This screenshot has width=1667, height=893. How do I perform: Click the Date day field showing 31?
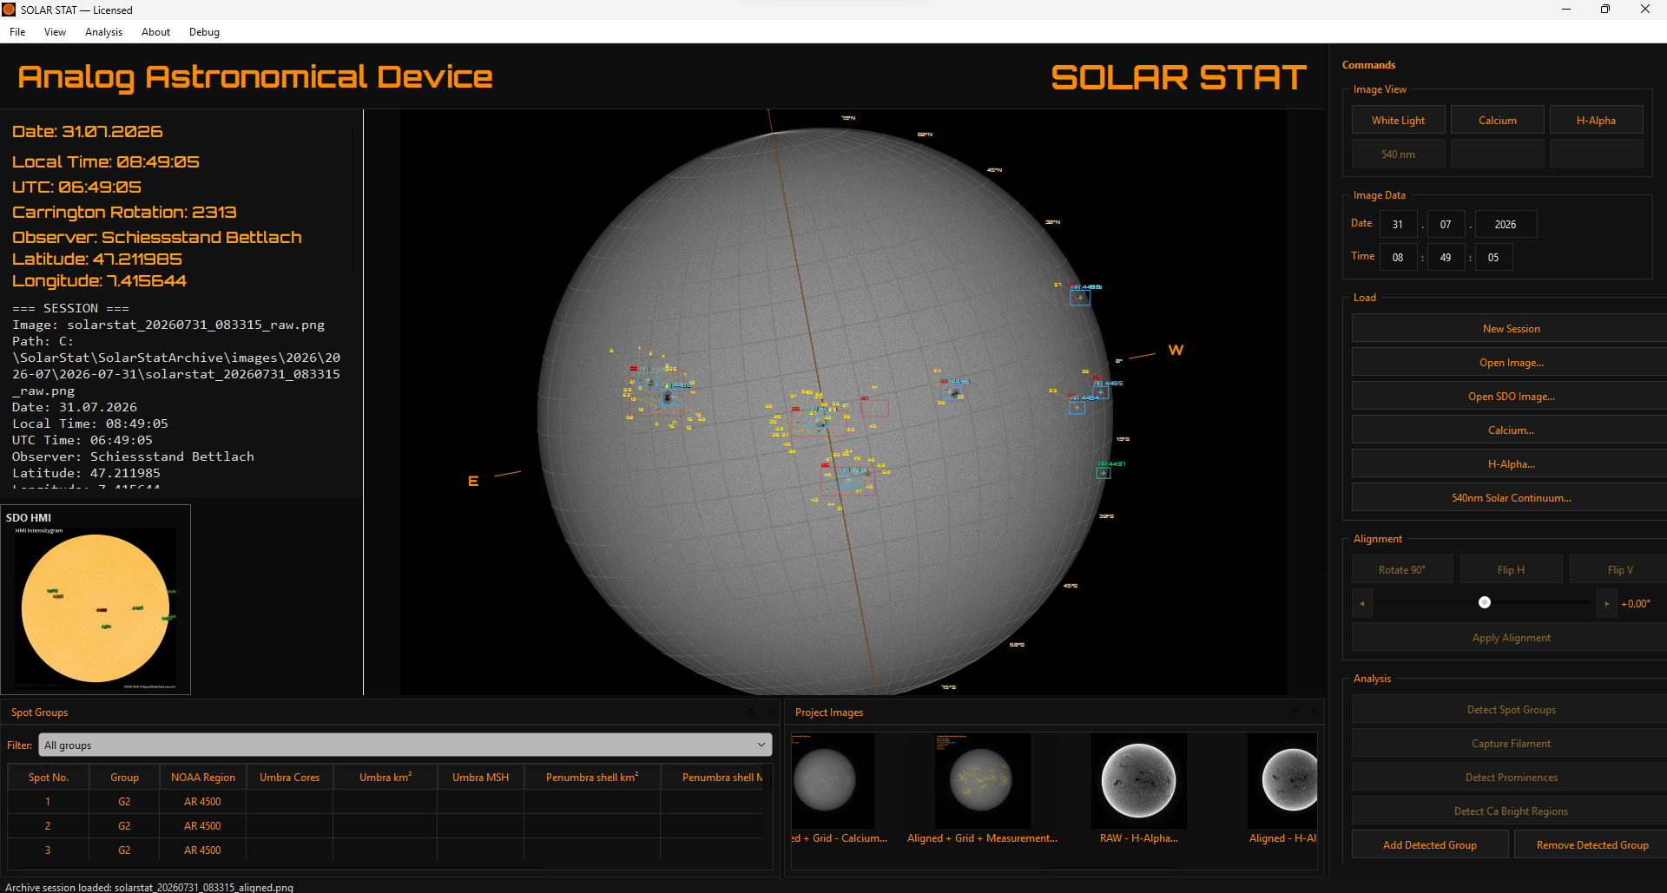point(1398,224)
